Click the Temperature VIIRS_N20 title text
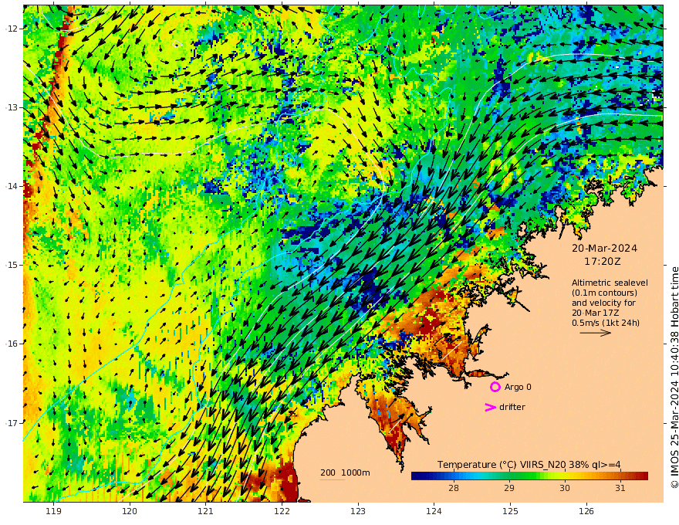 pos(529,464)
